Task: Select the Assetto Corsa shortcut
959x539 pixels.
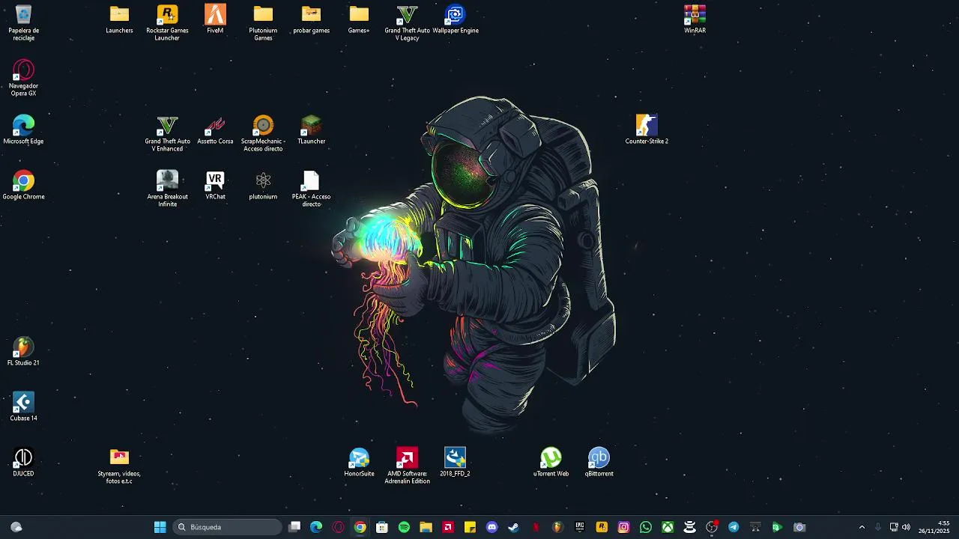Action: [215, 130]
